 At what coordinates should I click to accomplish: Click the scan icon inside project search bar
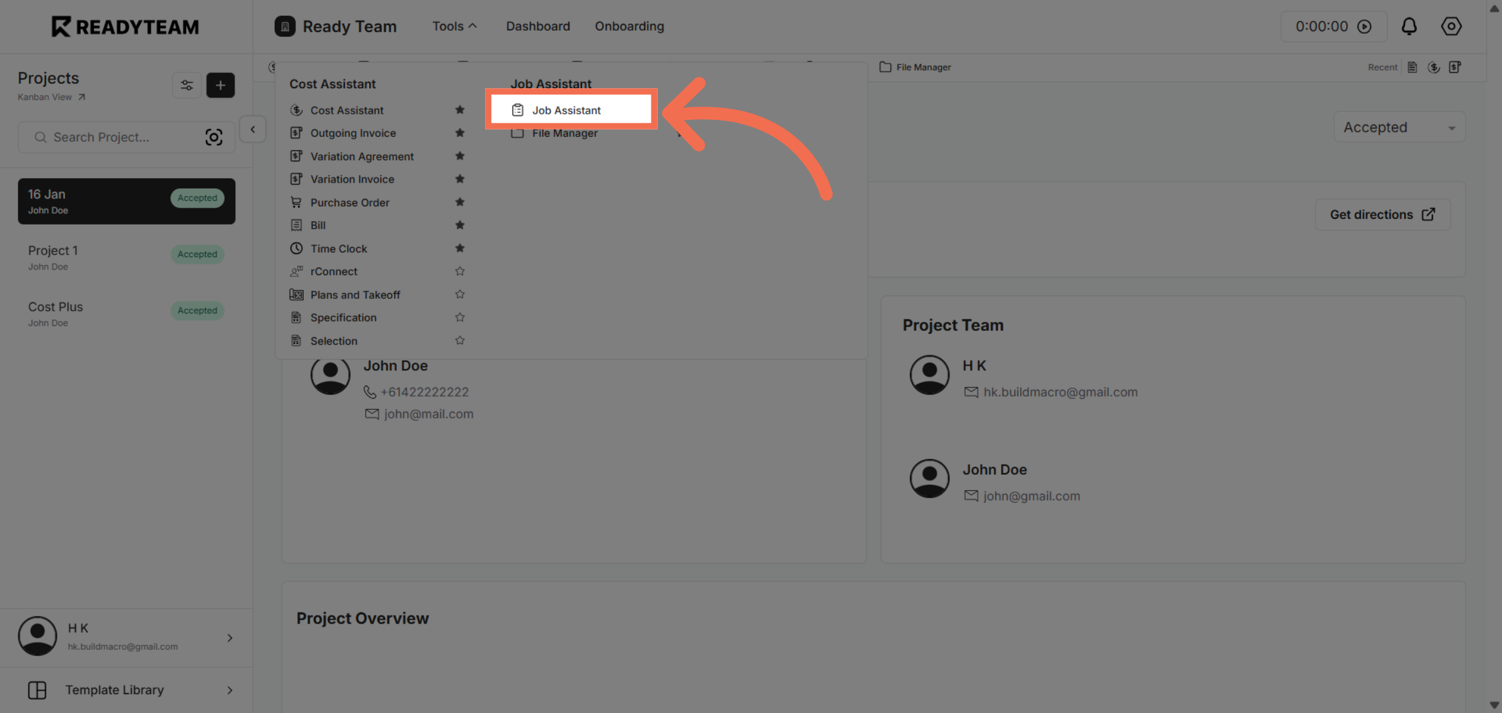coord(214,137)
